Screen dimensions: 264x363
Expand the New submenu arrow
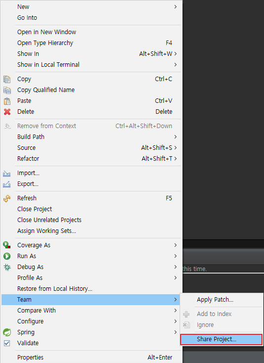[176, 7]
